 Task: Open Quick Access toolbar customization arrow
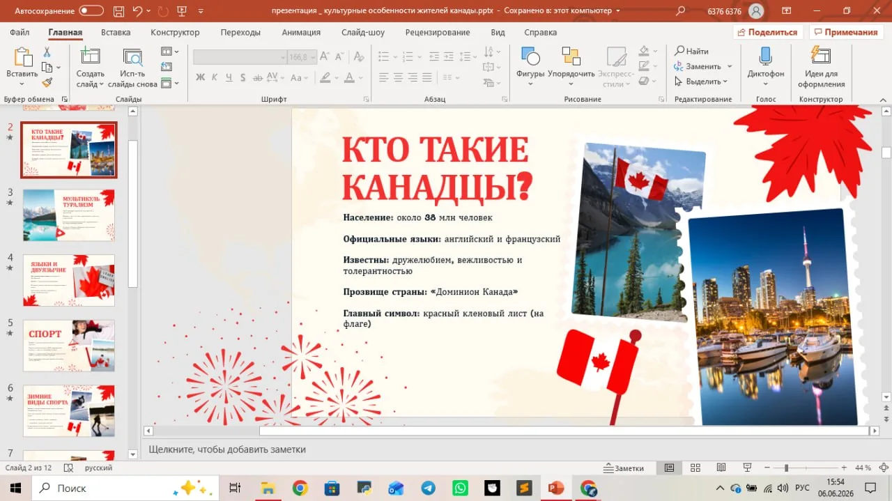(201, 11)
